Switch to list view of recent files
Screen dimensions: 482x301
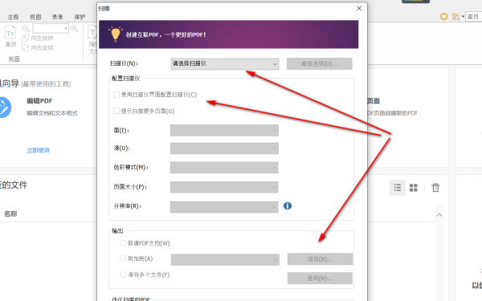click(x=398, y=188)
